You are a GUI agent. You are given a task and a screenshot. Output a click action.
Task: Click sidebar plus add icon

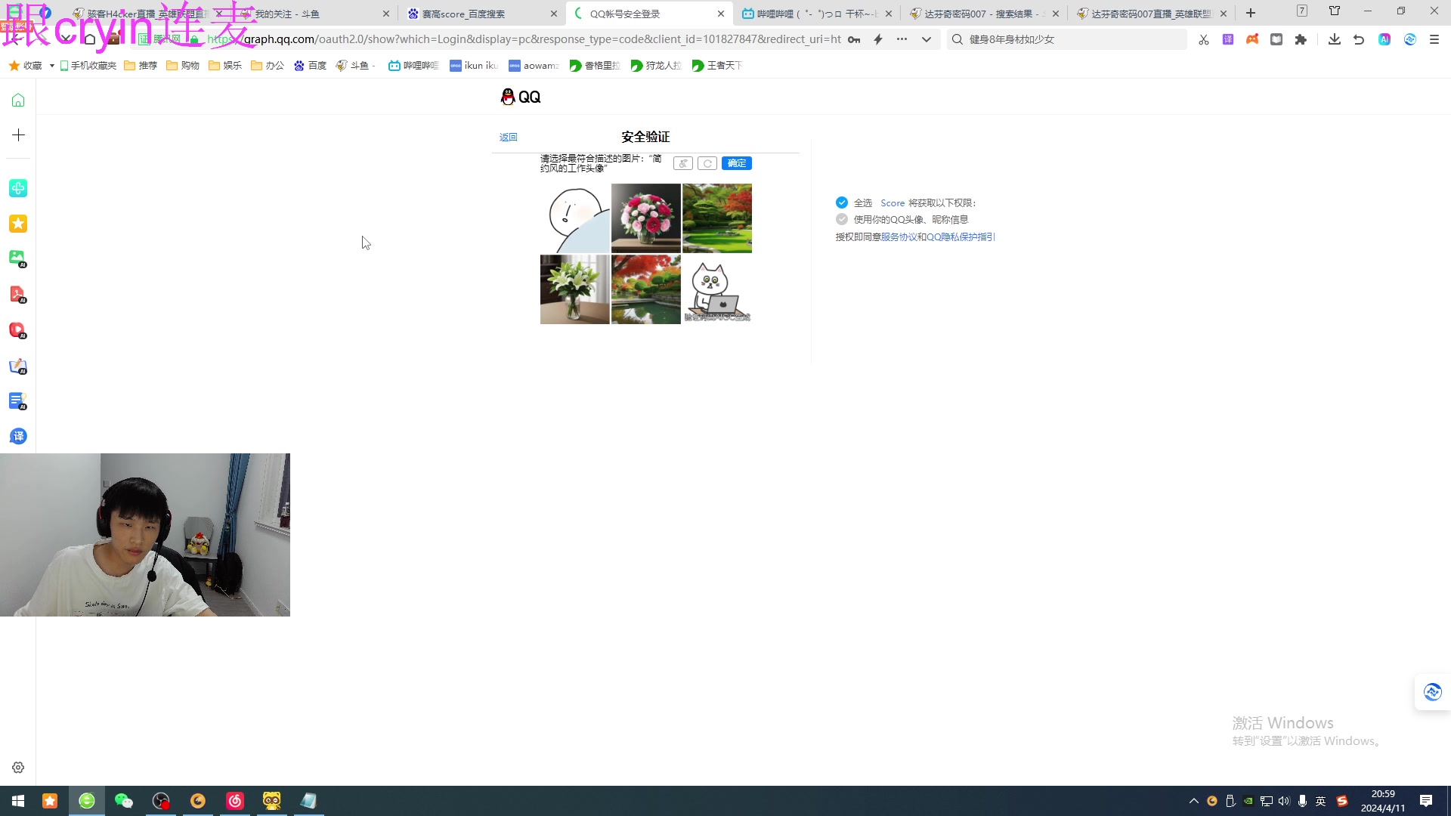18,134
